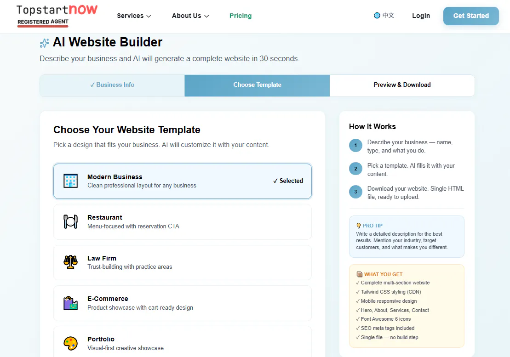This screenshot has width=510, height=357.
Task: Select the Law Firm template card
Action: [x=183, y=262]
